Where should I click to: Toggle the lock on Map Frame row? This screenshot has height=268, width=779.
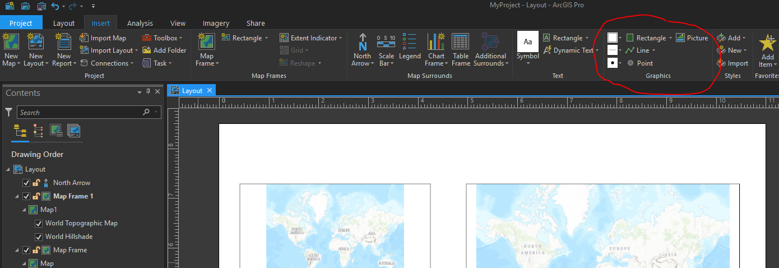(x=36, y=250)
